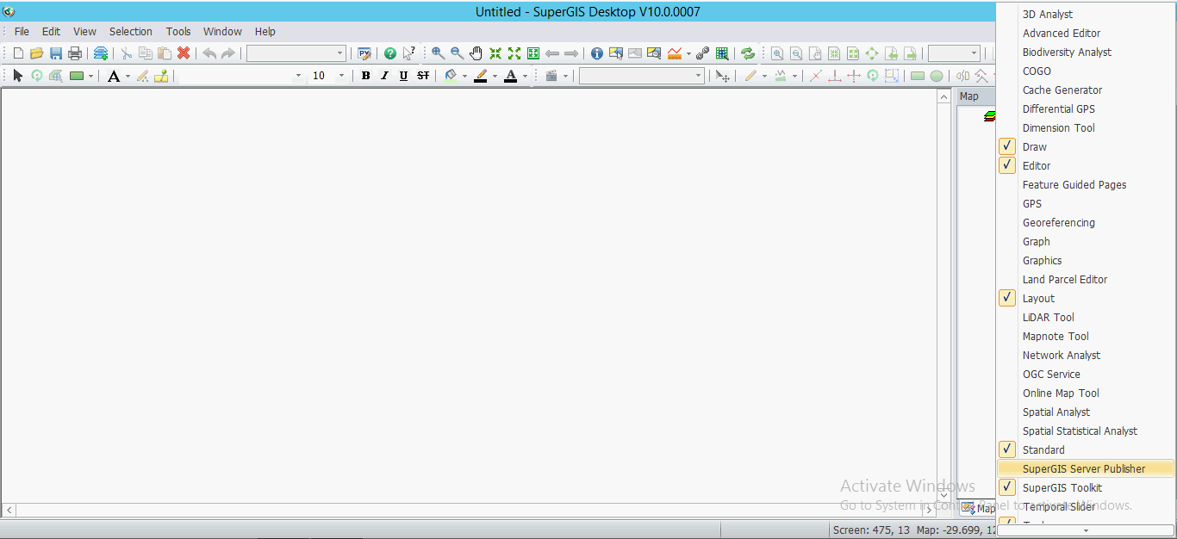The width and height of the screenshot is (1177, 539).
Task: Click the line color pencil swatch
Action: [x=481, y=76]
